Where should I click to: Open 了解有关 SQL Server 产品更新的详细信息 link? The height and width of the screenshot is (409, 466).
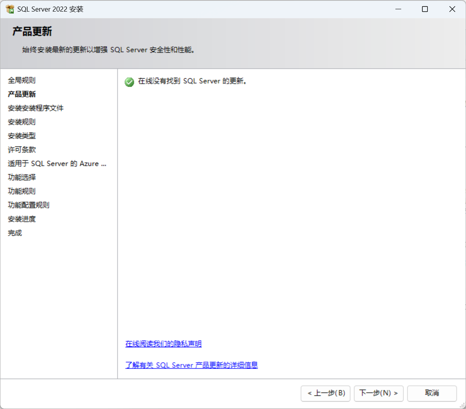pyautogui.click(x=191, y=365)
